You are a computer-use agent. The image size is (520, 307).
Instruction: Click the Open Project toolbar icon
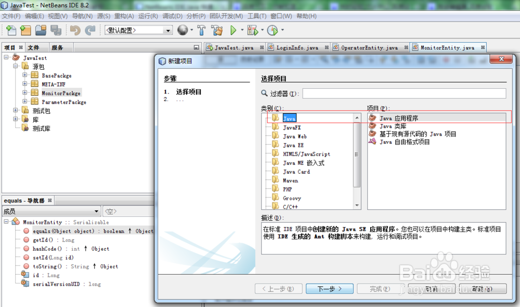[x=41, y=30]
